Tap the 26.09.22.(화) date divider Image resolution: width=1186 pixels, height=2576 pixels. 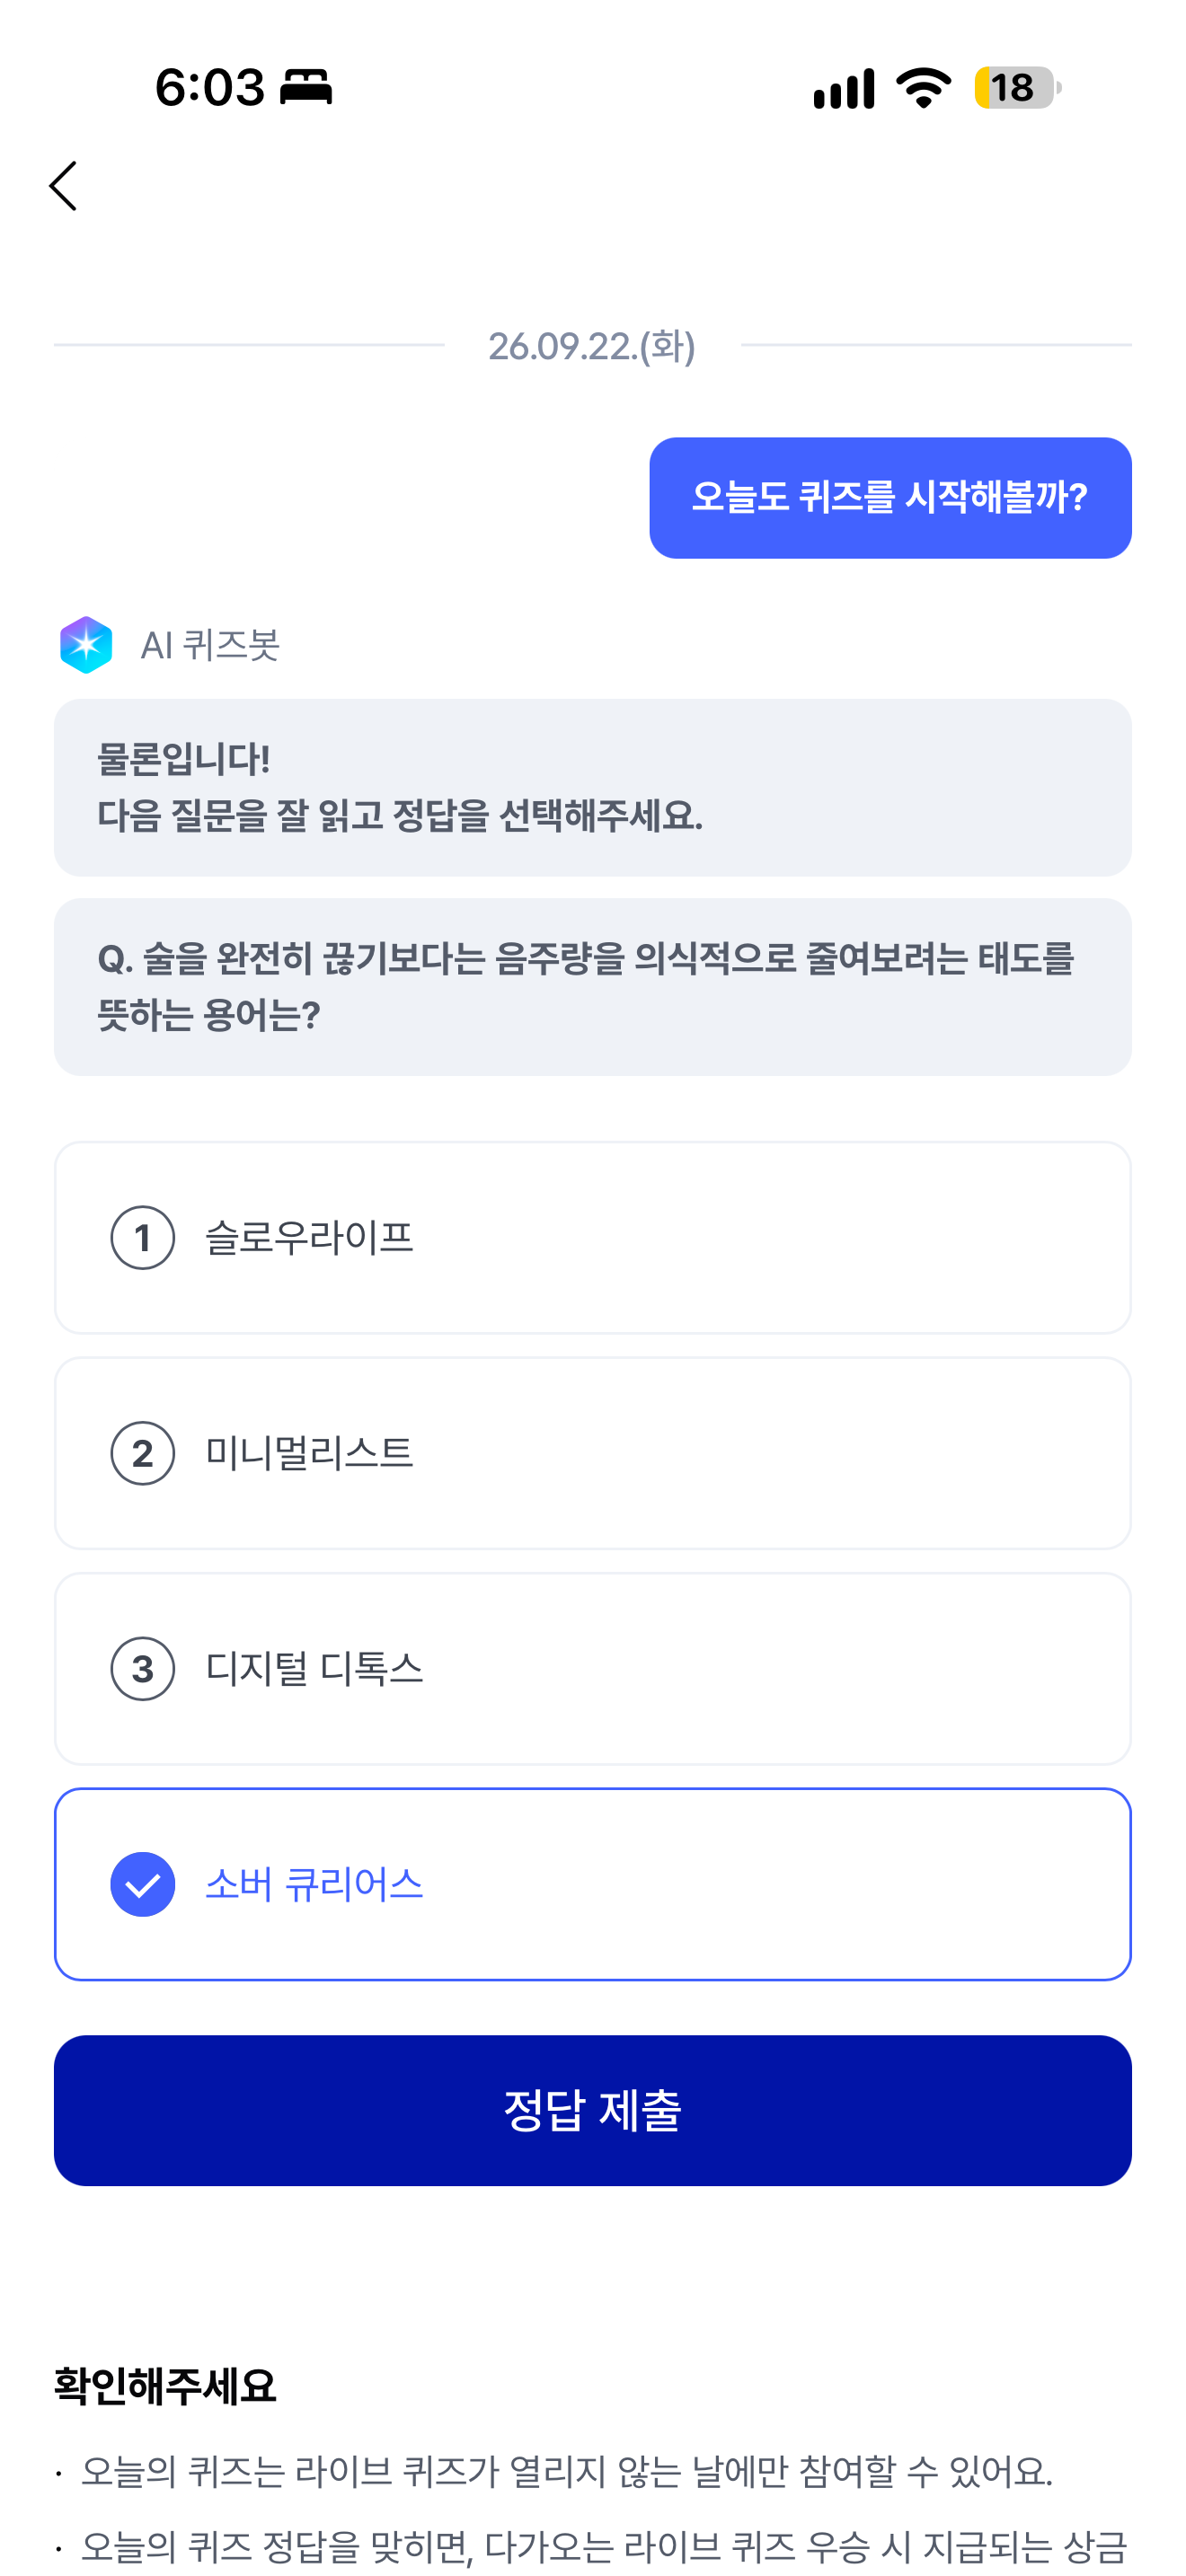(592, 346)
